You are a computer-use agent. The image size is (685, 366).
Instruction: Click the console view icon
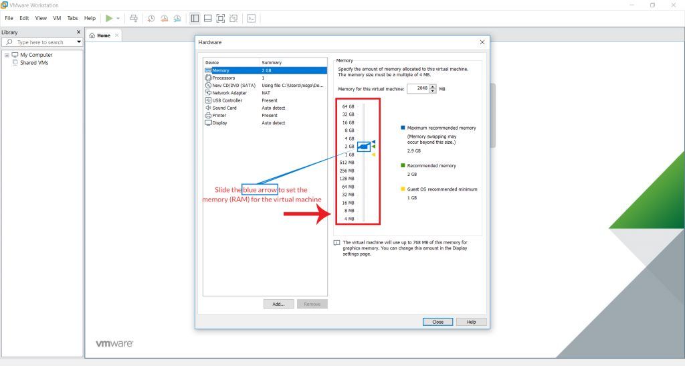[x=252, y=18]
